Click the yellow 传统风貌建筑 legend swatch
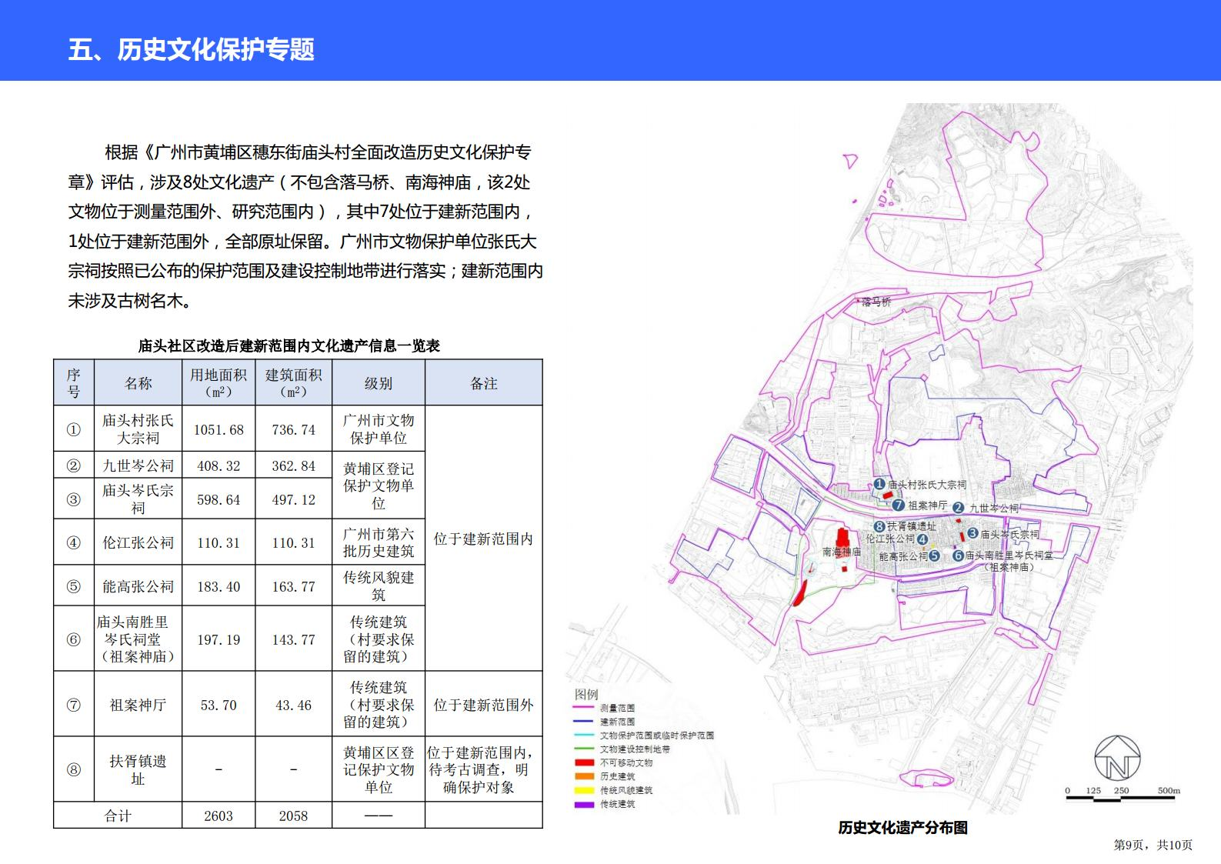The image size is (1221, 864). [x=584, y=790]
